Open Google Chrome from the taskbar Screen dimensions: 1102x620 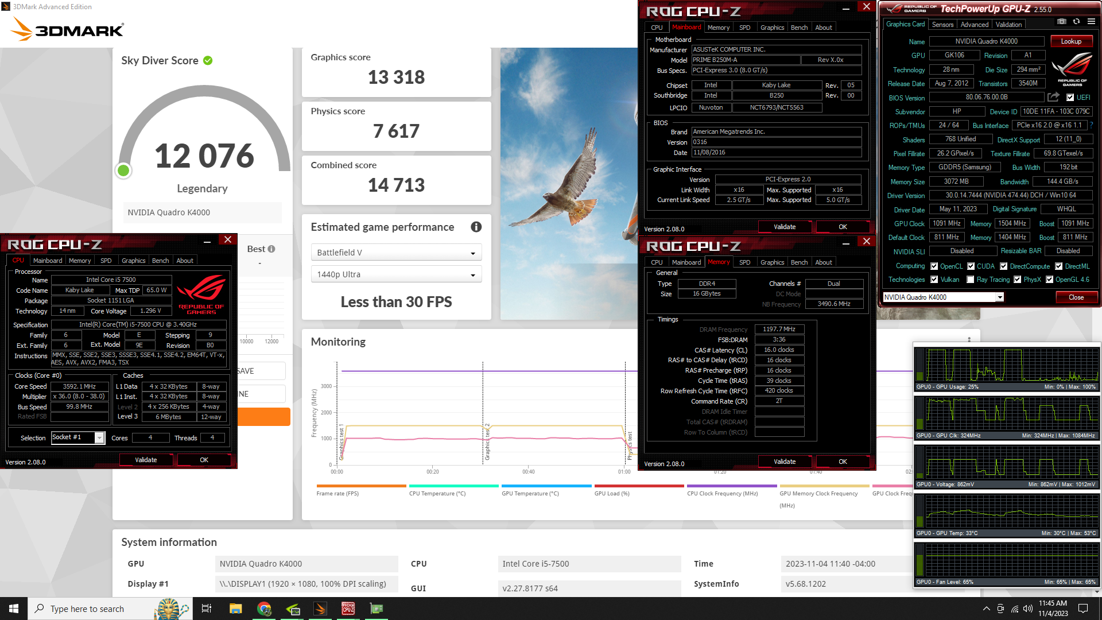pyautogui.click(x=264, y=609)
